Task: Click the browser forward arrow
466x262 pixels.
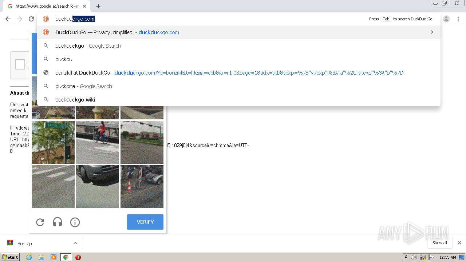Action: coord(20,19)
